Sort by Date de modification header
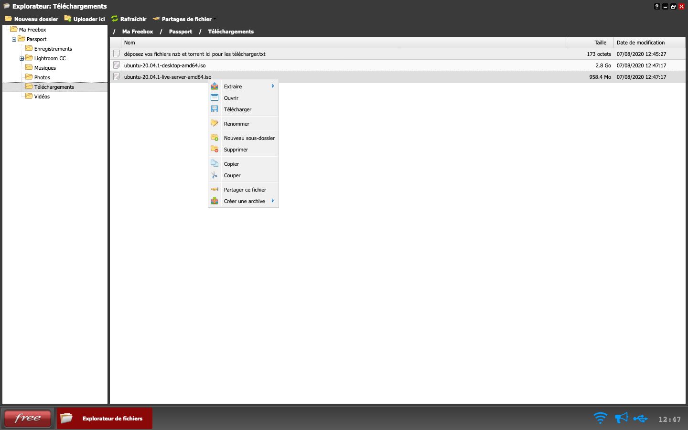The width and height of the screenshot is (688, 430). point(649,43)
